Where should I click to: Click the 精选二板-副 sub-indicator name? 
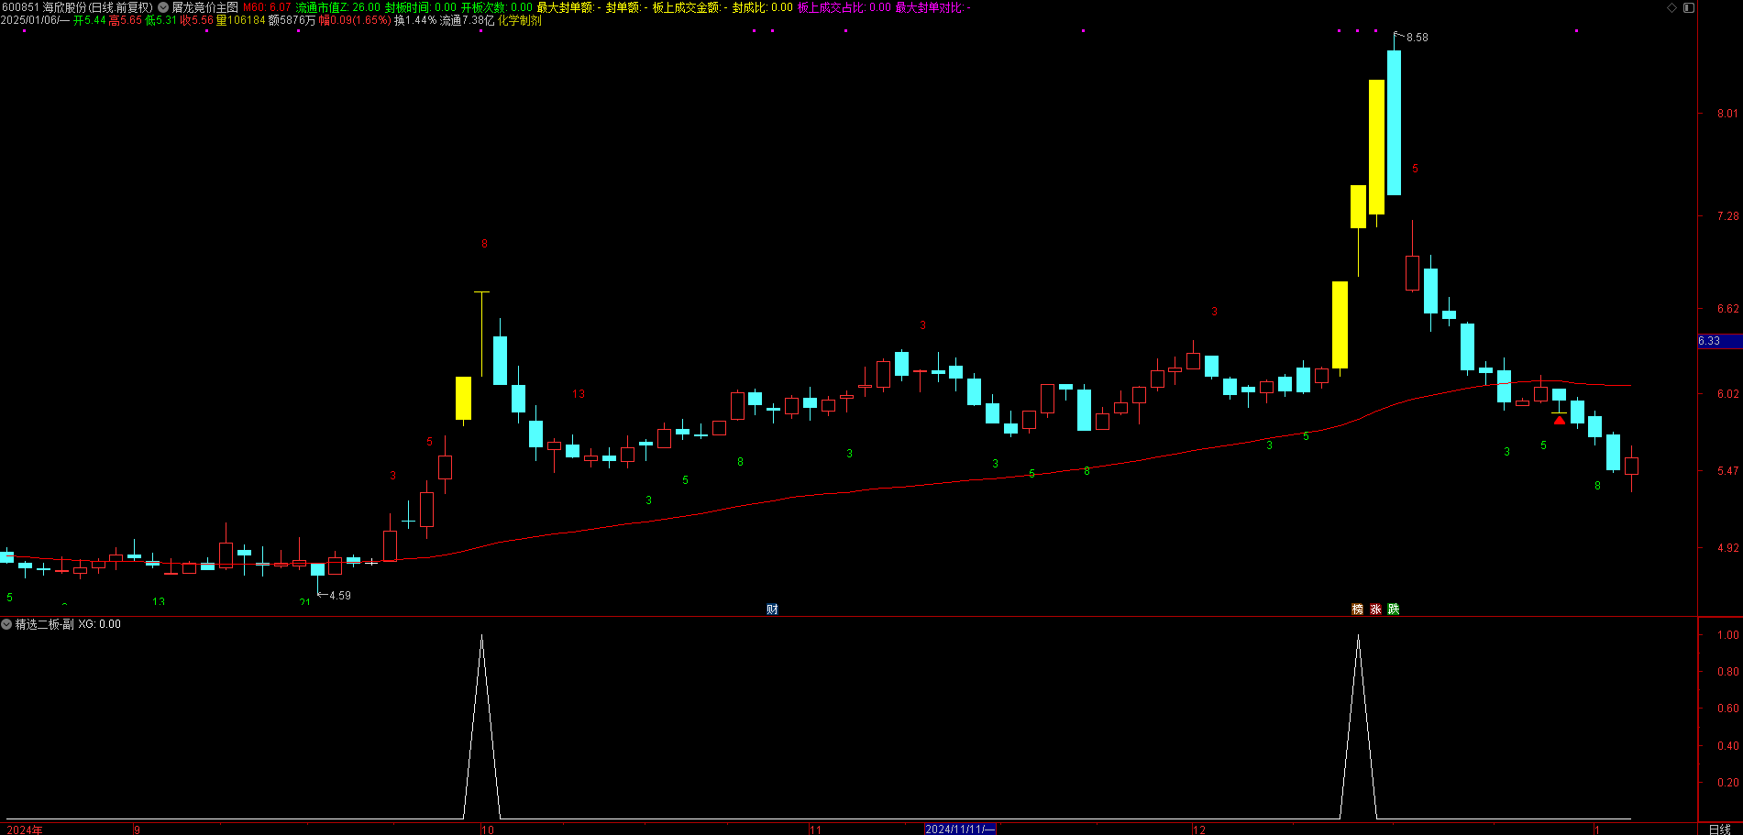pyautogui.click(x=45, y=624)
